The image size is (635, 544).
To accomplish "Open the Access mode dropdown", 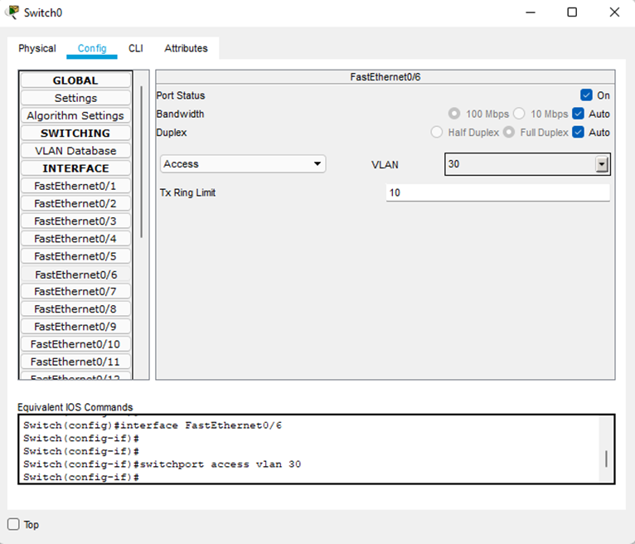I will (243, 164).
